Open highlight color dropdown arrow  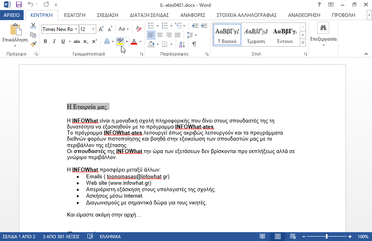[x=127, y=41]
